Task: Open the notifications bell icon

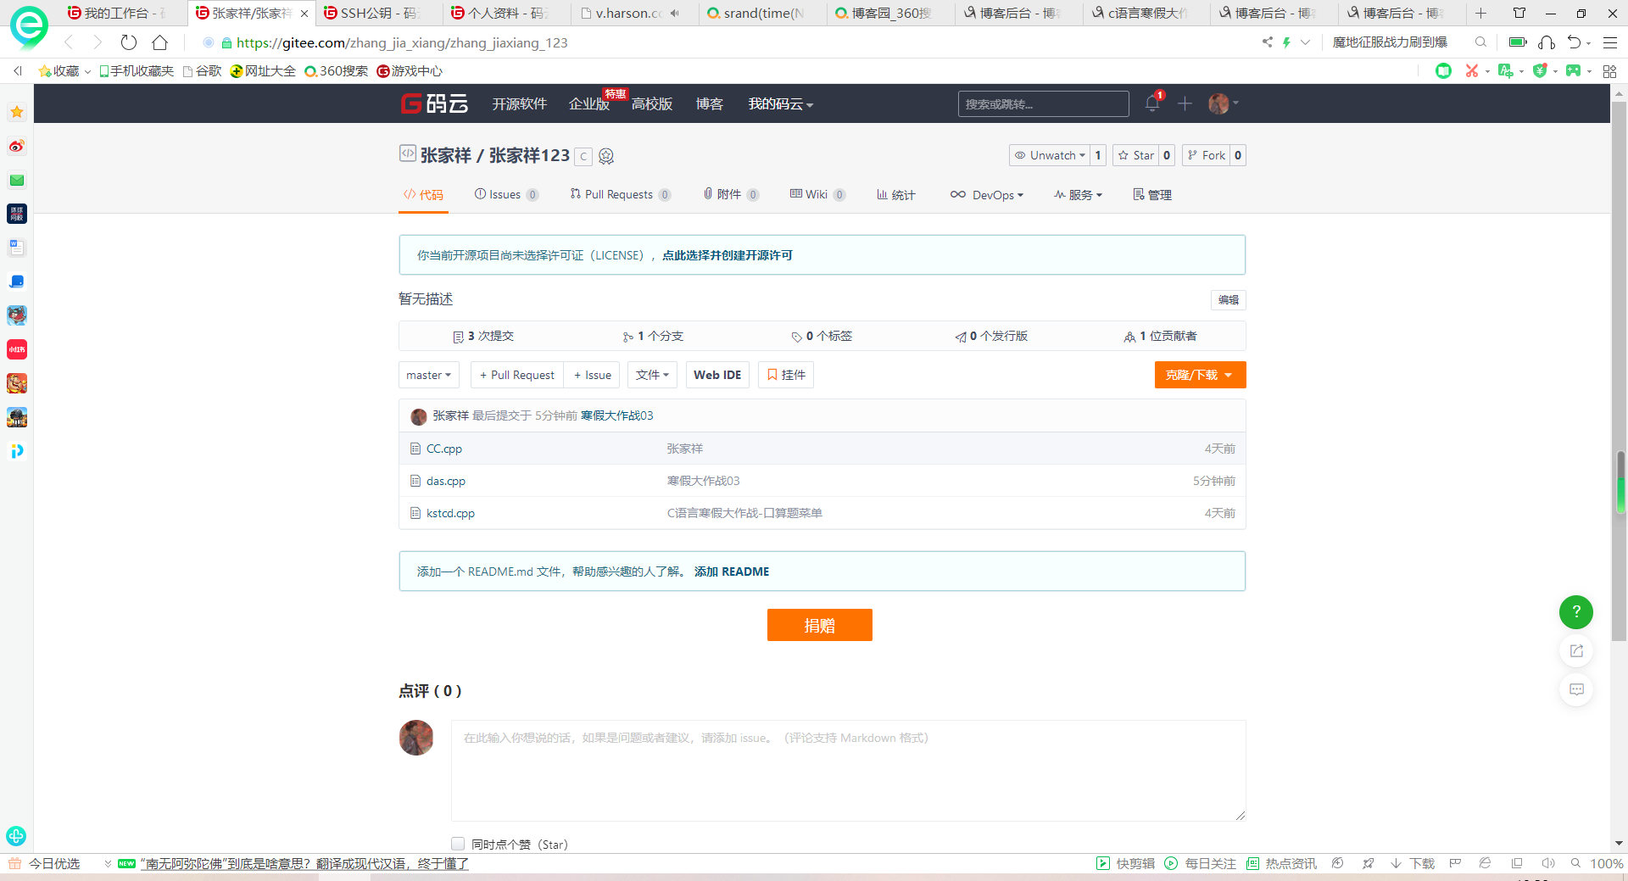Action: [1151, 103]
